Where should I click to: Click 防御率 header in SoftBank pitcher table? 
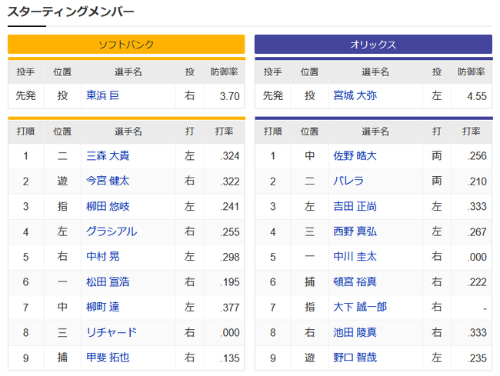[224, 72]
